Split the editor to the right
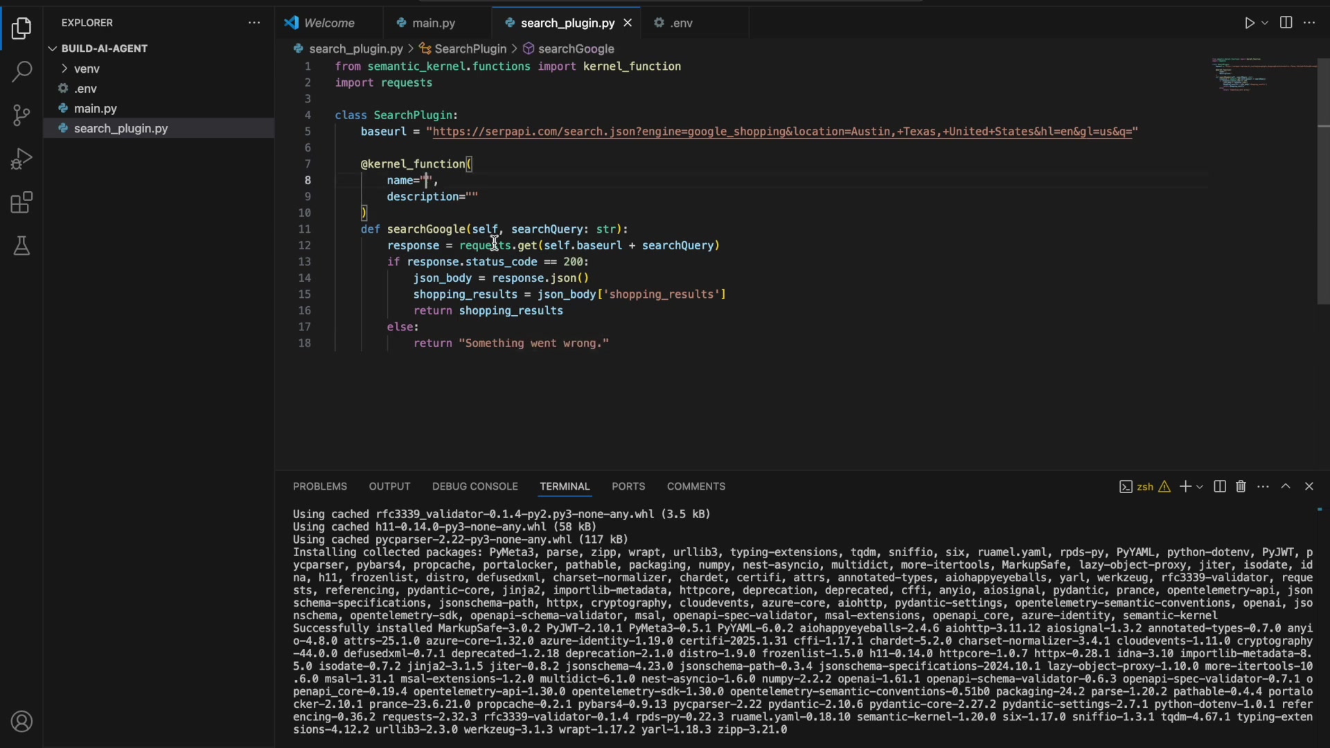Viewport: 1330px width, 748px height. click(x=1286, y=23)
